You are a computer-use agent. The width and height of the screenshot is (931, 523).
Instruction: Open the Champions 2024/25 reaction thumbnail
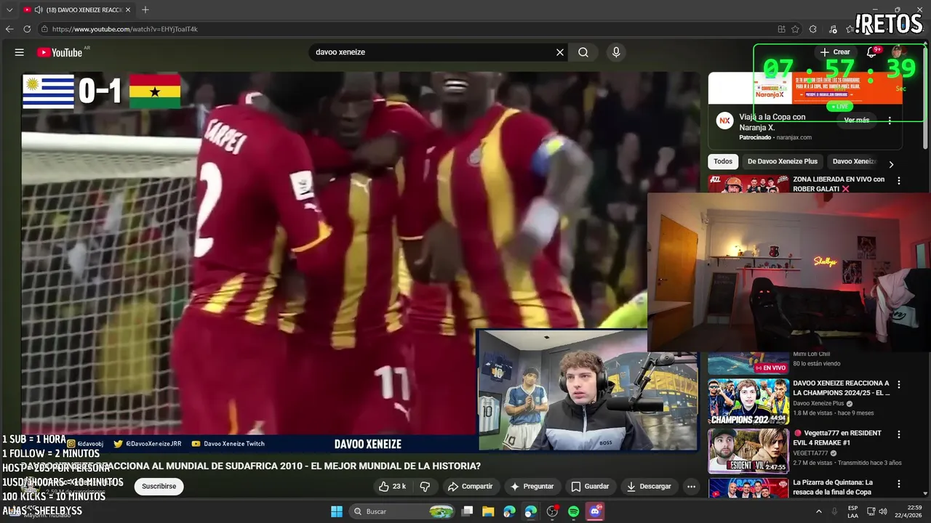click(748, 401)
